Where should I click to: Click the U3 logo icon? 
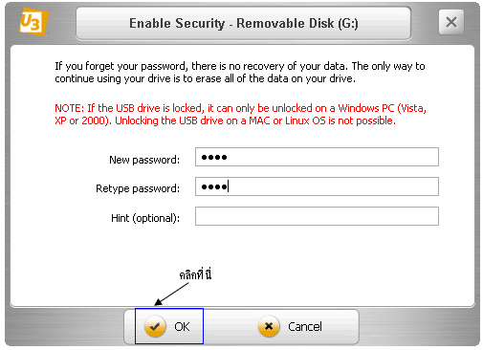33,22
